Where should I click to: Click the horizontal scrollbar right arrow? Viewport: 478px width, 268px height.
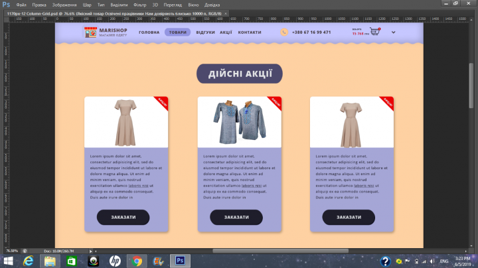click(465, 251)
